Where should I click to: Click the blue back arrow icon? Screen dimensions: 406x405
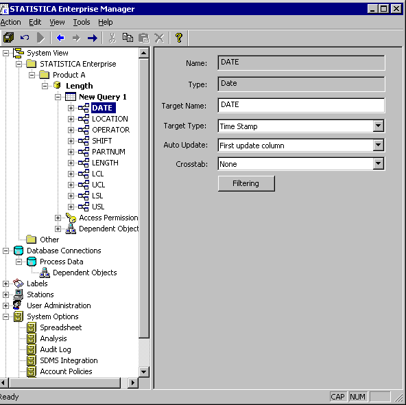point(60,38)
